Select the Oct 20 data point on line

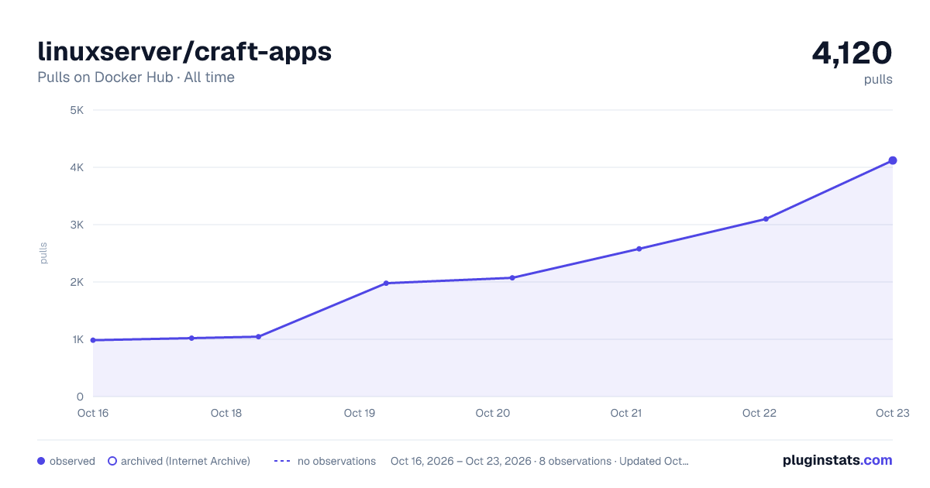[x=512, y=277]
